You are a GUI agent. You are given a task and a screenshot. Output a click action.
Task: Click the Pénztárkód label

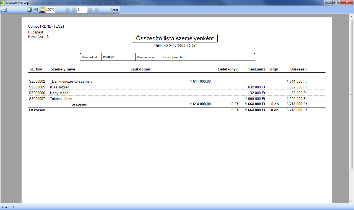point(89,57)
